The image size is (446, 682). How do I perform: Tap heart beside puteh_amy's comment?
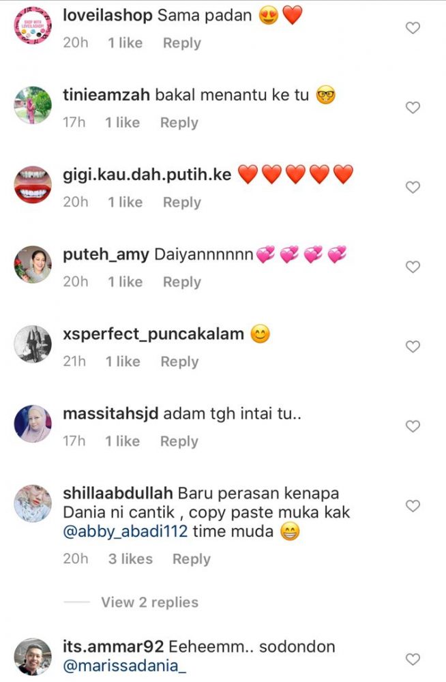[413, 267]
